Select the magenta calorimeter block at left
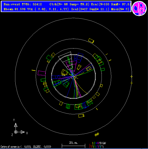Viewport: 148px width, 149px height. point(42,73)
